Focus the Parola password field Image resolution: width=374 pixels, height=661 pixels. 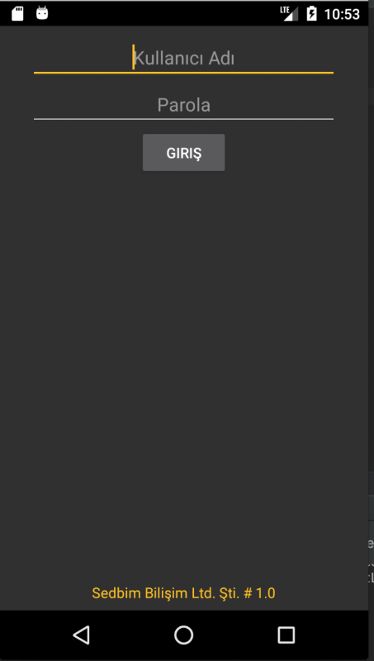pyautogui.click(x=183, y=105)
